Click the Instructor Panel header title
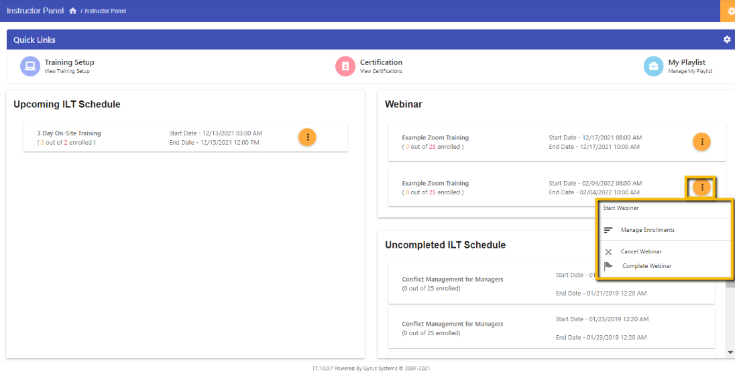735x372 pixels. tap(35, 10)
